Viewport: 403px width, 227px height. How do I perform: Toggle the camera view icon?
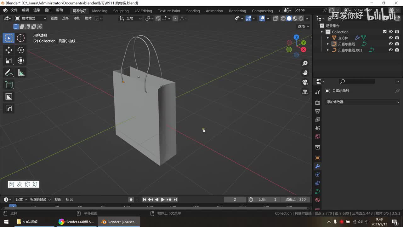[x=305, y=82]
